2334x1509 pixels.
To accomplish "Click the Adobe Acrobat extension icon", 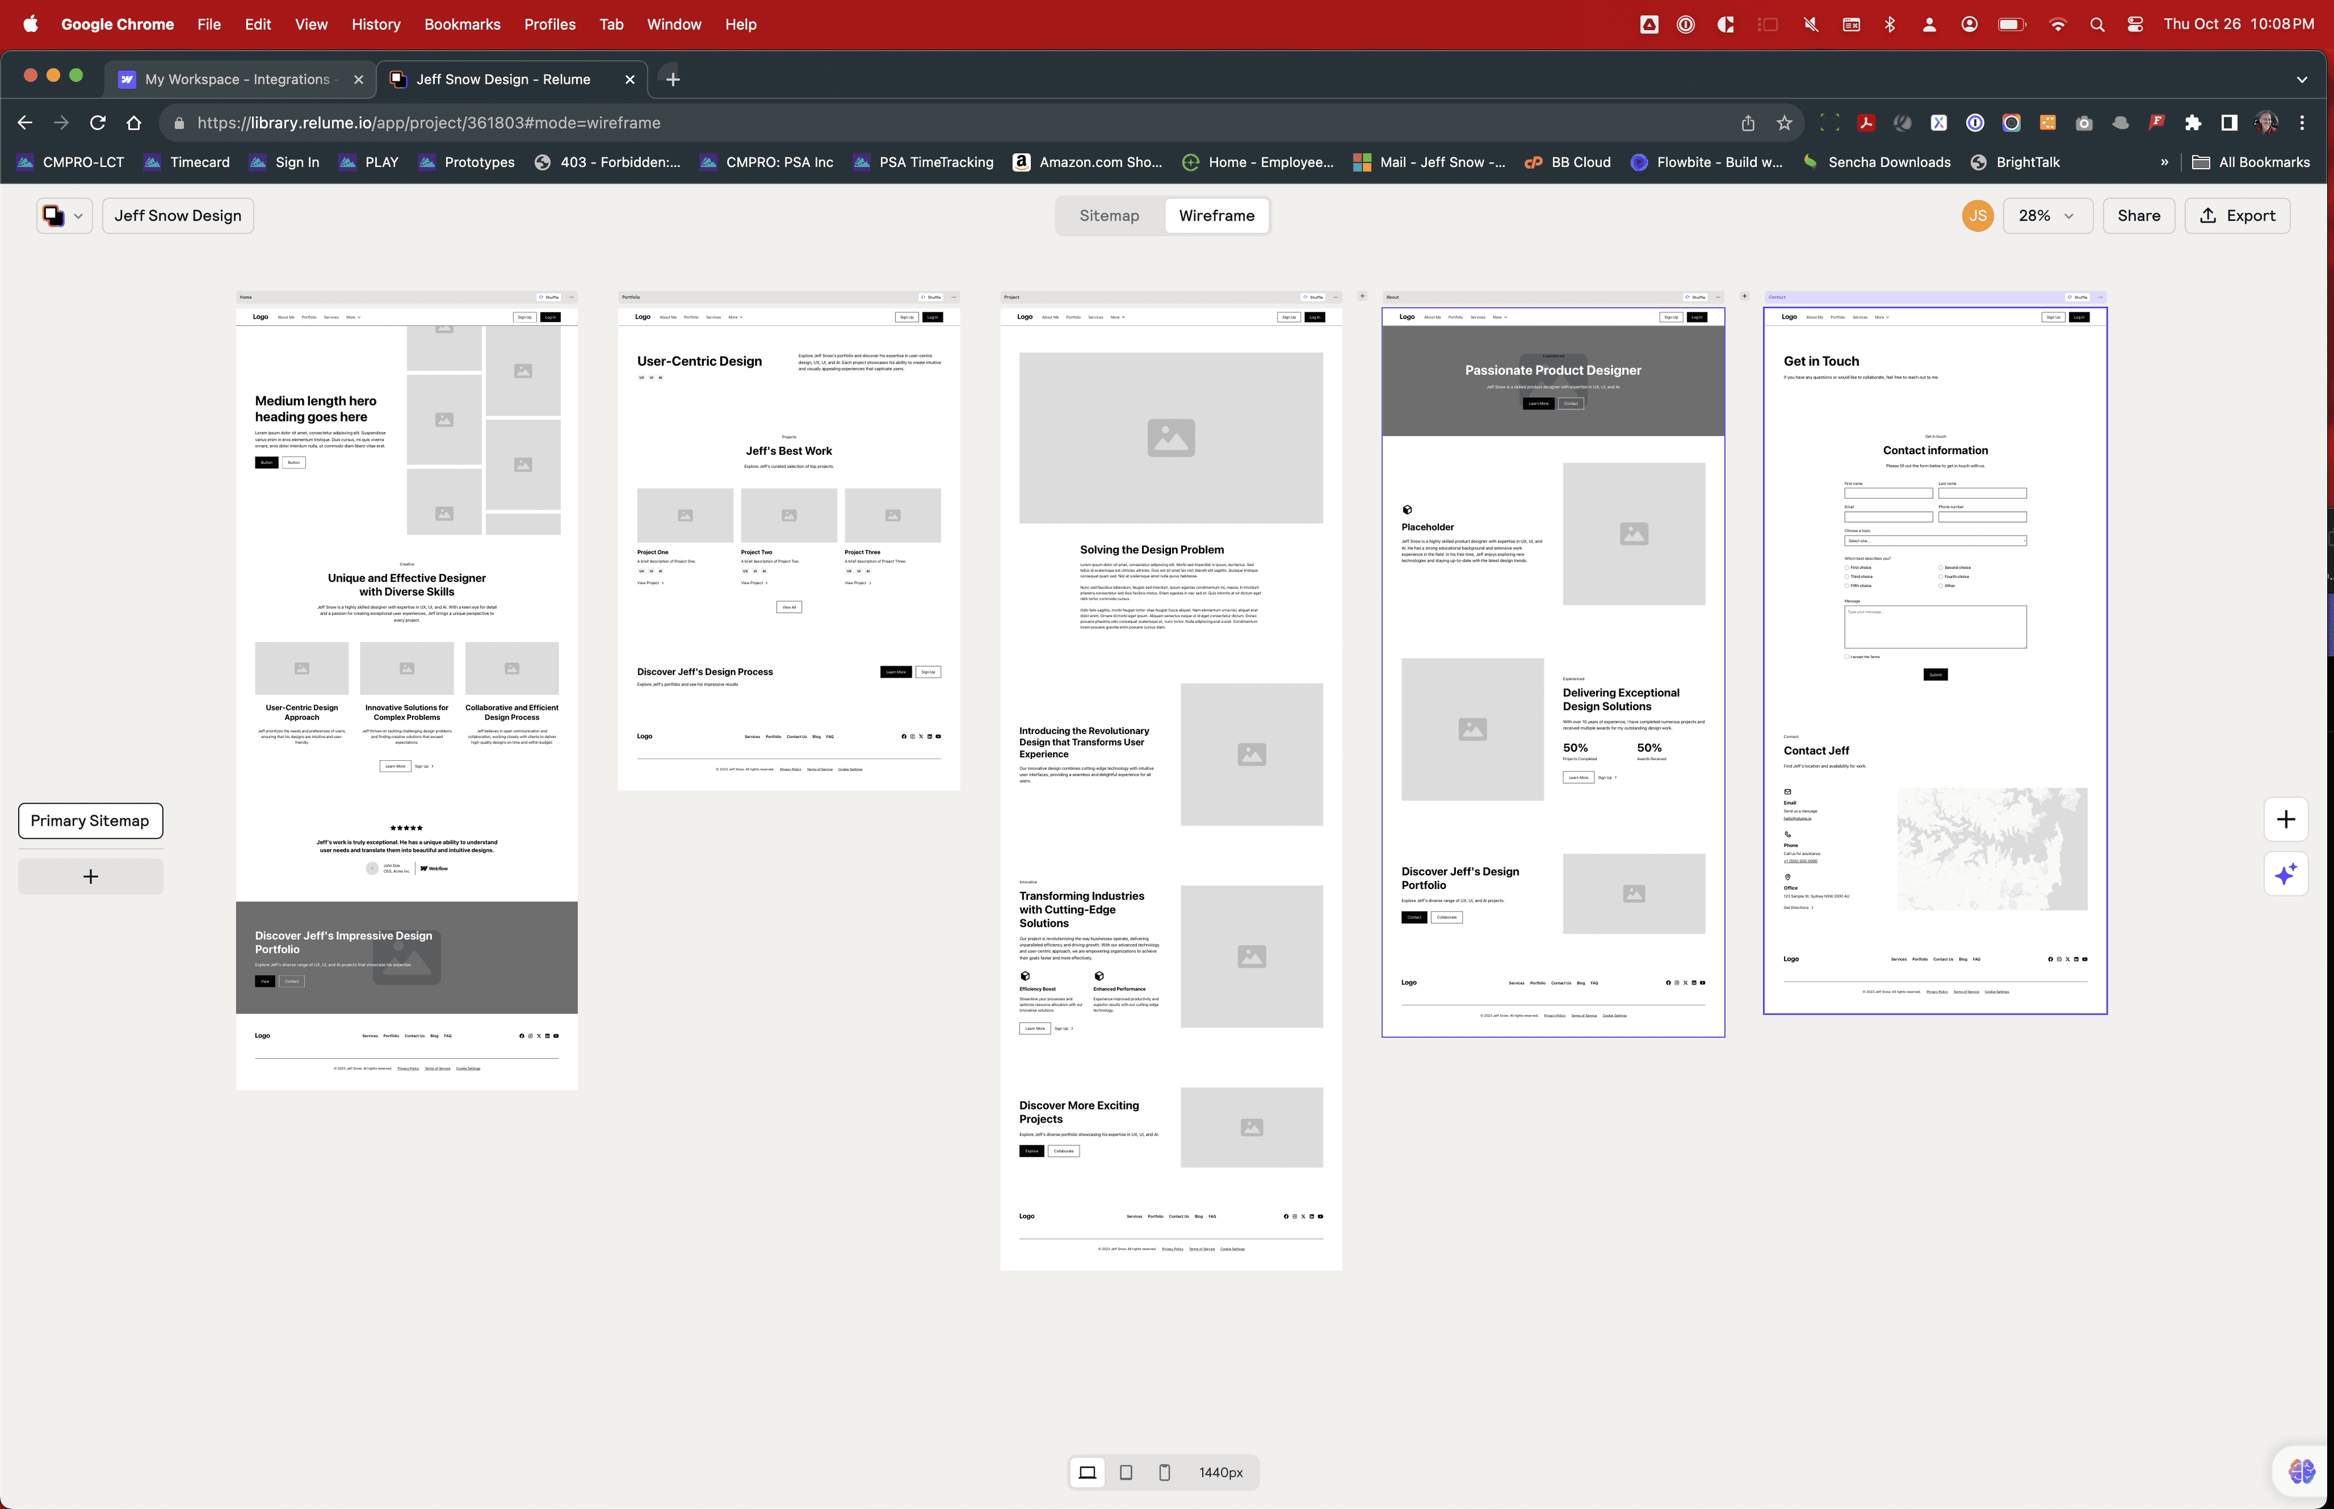I will 1867,123.
